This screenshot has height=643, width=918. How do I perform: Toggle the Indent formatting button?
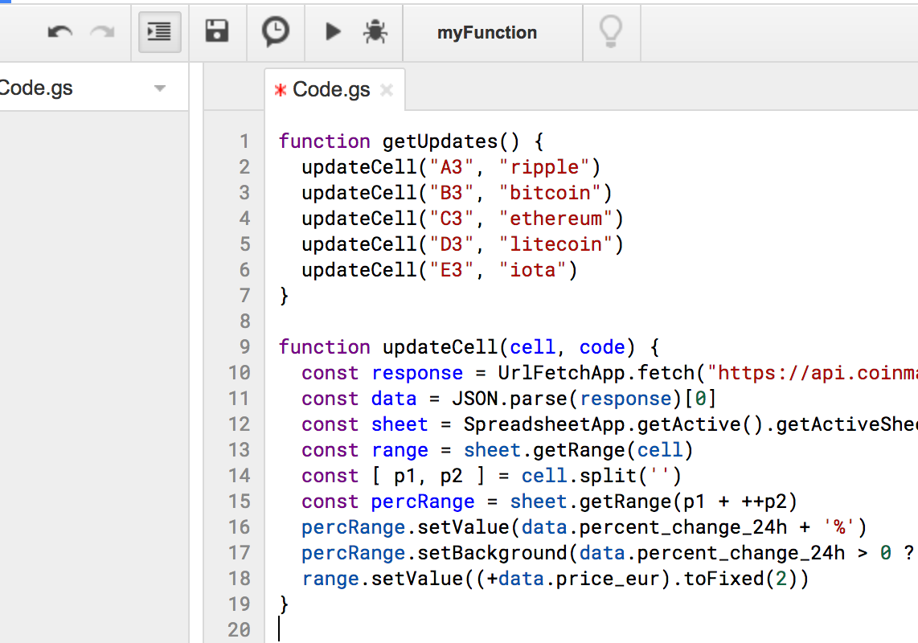(159, 32)
